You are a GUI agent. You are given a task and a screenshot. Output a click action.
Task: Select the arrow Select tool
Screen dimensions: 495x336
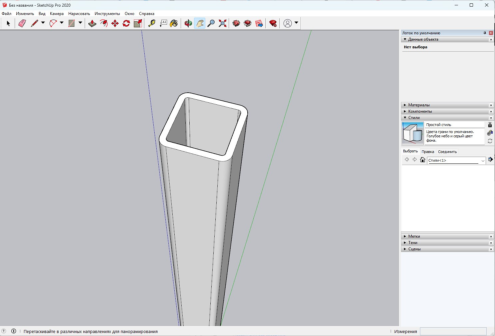pyautogui.click(x=8, y=23)
